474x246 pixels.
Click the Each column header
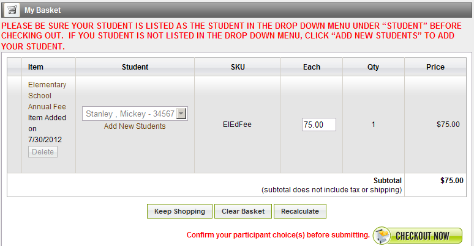point(312,67)
